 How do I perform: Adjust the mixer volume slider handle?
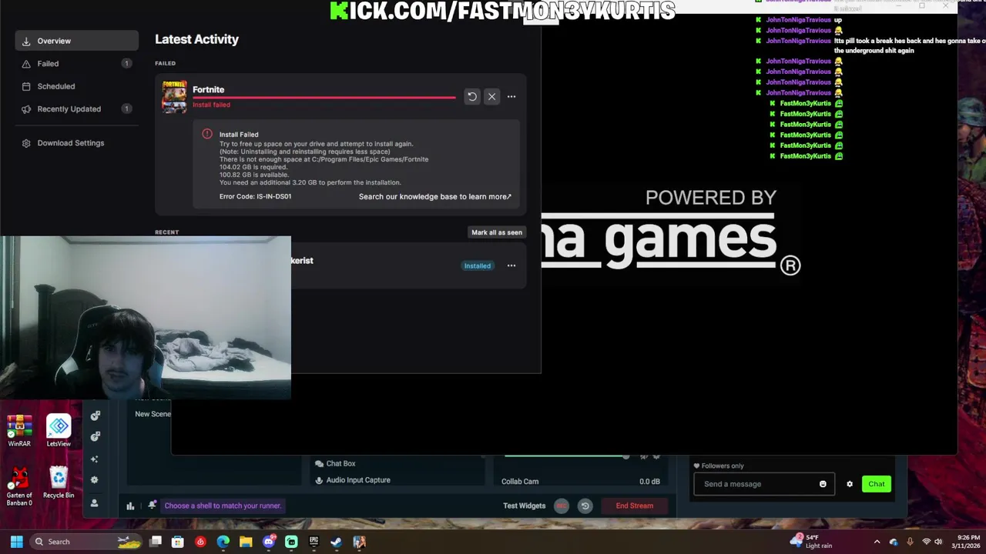tap(625, 456)
